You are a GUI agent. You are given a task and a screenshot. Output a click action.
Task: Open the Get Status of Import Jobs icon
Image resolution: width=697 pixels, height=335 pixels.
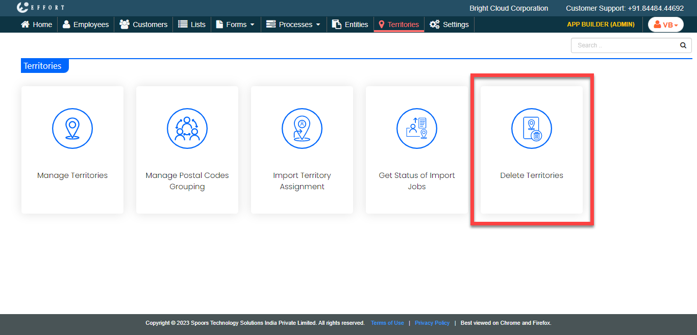click(417, 128)
